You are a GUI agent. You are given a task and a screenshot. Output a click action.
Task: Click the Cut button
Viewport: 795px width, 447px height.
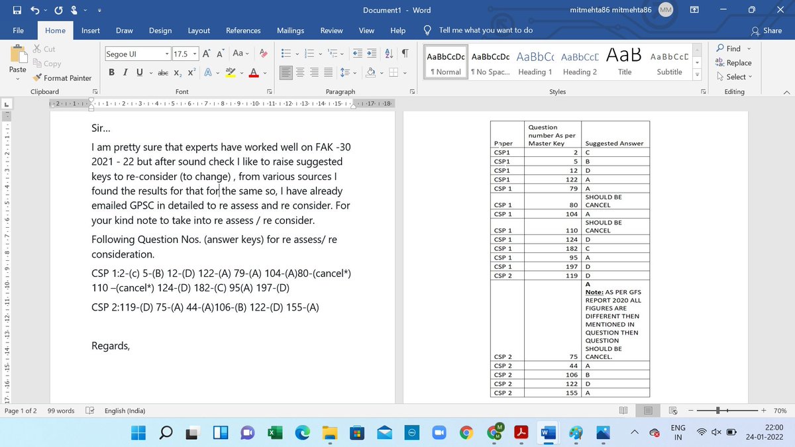pyautogui.click(x=44, y=49)
